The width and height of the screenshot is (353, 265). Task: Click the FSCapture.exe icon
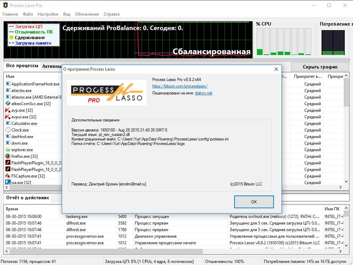8,176
